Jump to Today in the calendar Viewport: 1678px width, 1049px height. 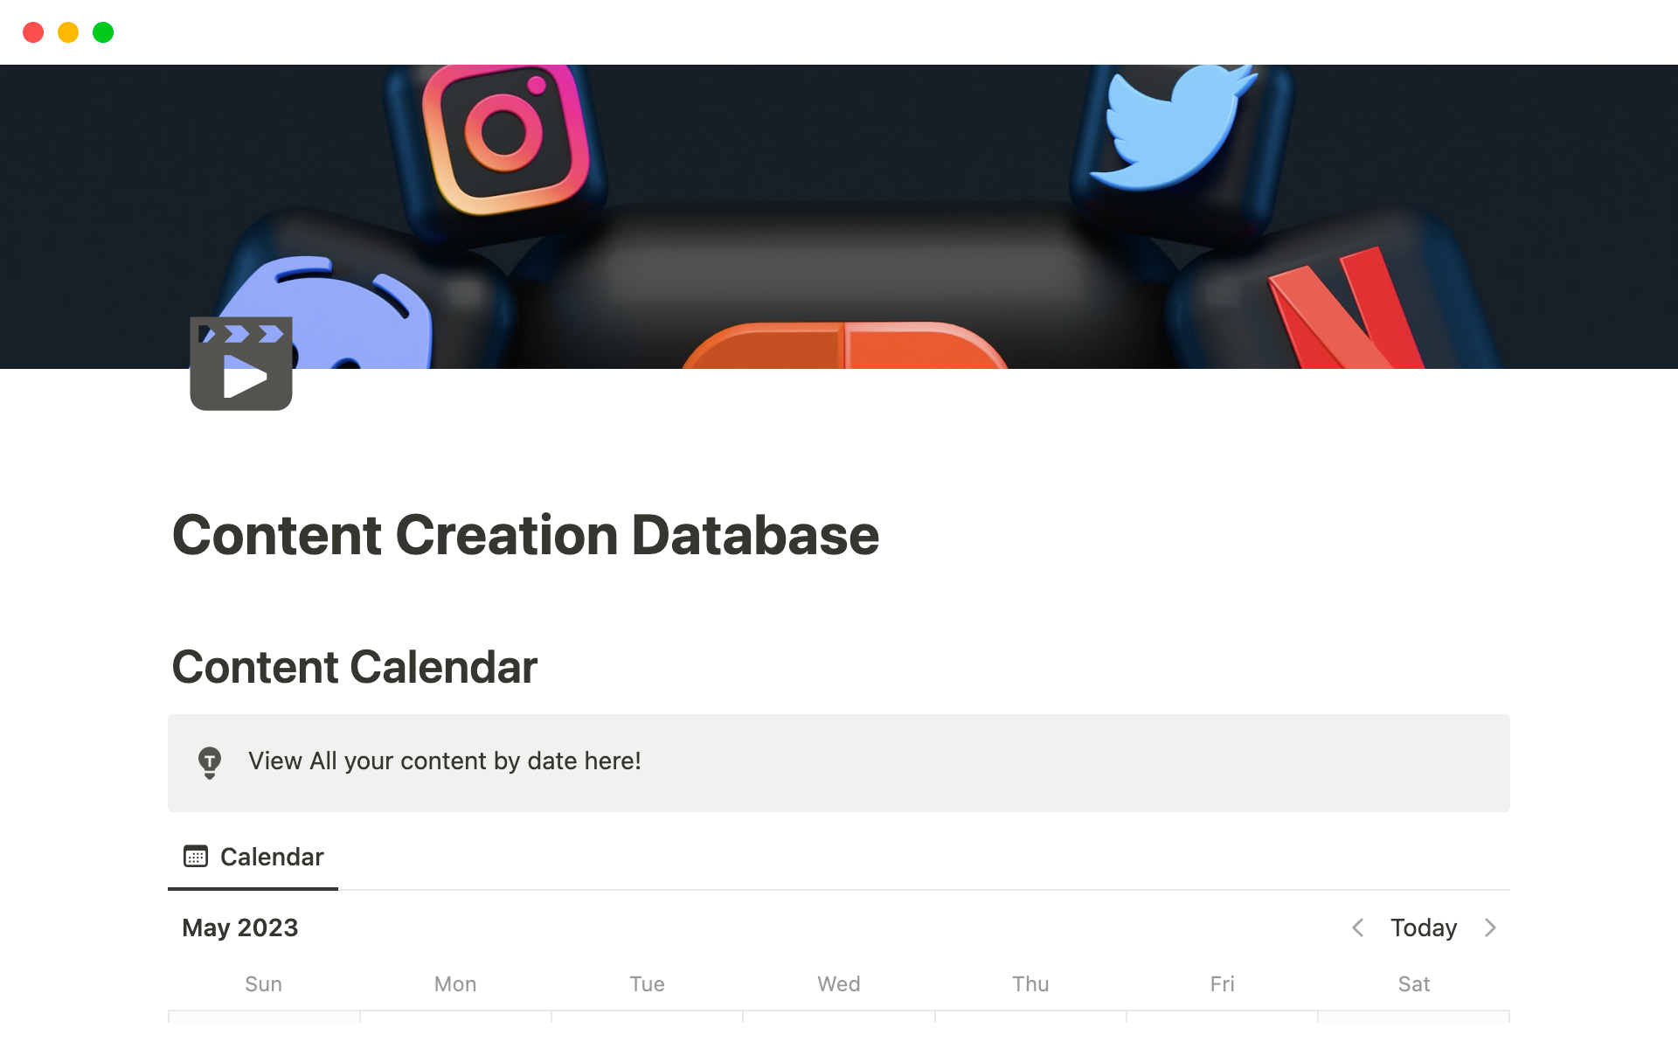click(x=1424, y=927)
